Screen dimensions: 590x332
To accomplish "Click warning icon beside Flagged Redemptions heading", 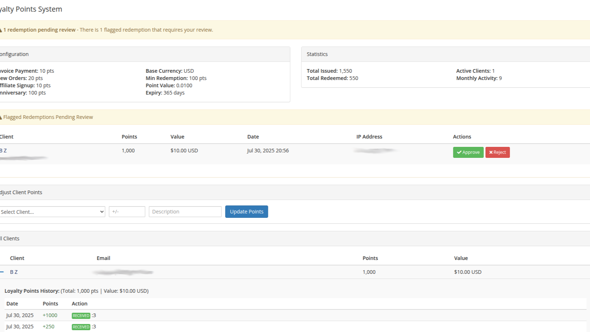I will (1, 117).
